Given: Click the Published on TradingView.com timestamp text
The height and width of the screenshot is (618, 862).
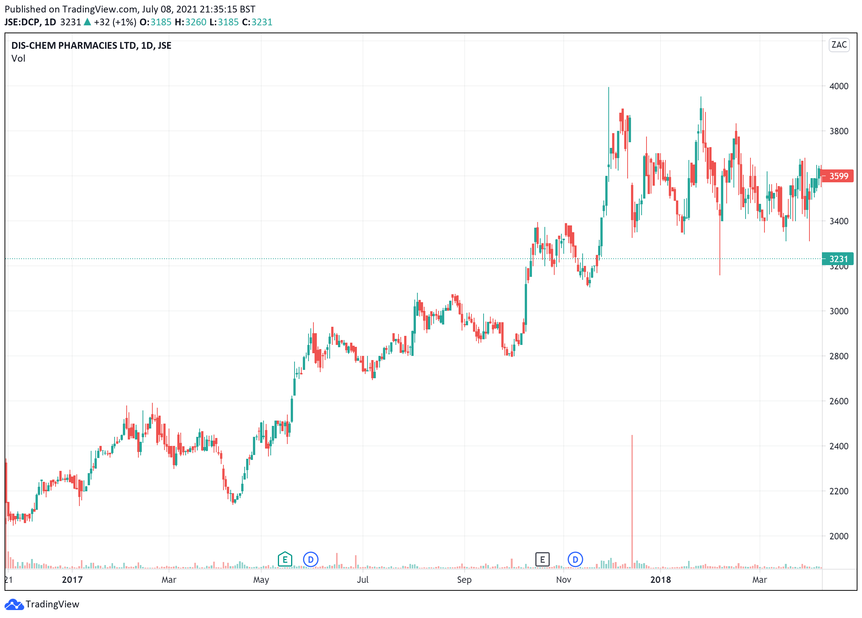Looking at the screenshot, I should tap(130, 9).
